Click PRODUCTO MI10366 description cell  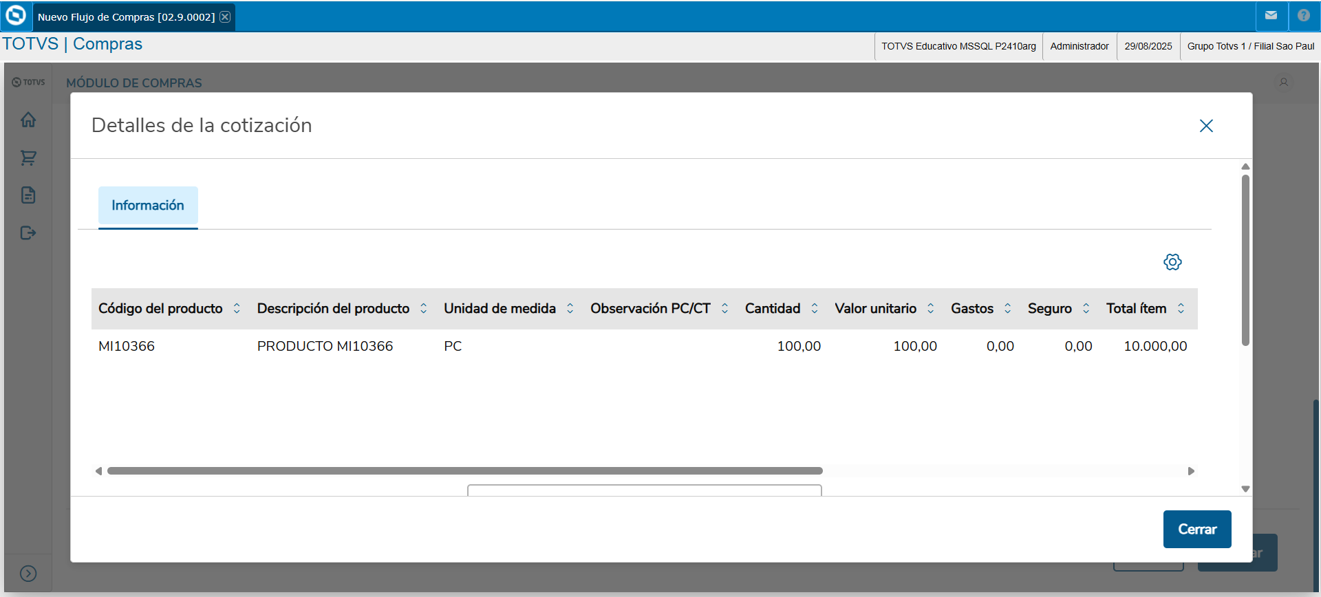[x=325, y=346]
